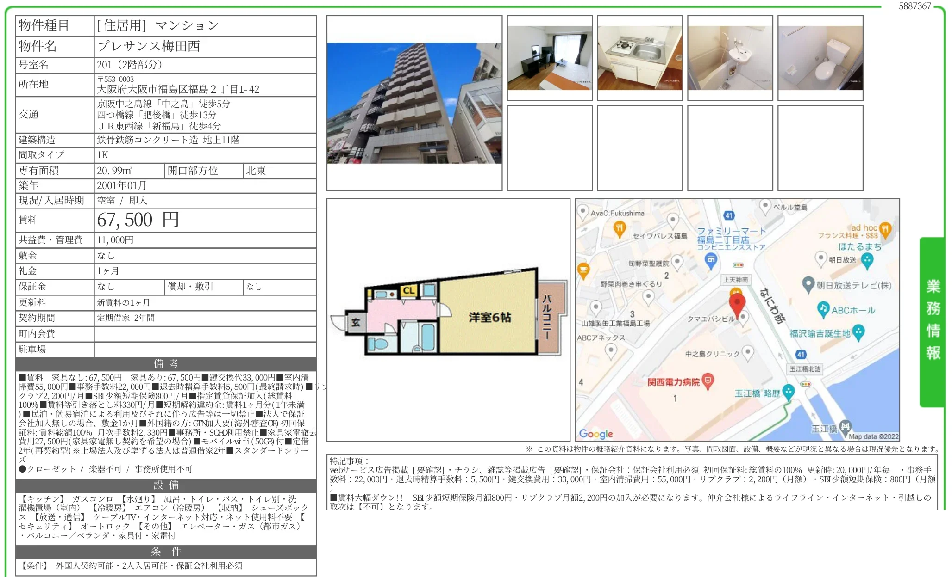This screenshot has width=952, height=577.
Task: Open the kitchen sink thumbnail photo
Action: point(639,58)
